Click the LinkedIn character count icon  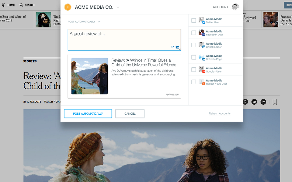[x=178, y=47]
